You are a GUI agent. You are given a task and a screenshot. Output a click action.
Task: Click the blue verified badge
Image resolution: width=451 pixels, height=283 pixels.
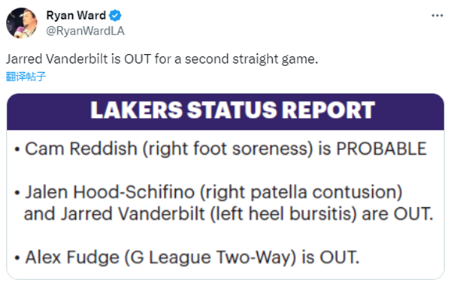point(115,16)
